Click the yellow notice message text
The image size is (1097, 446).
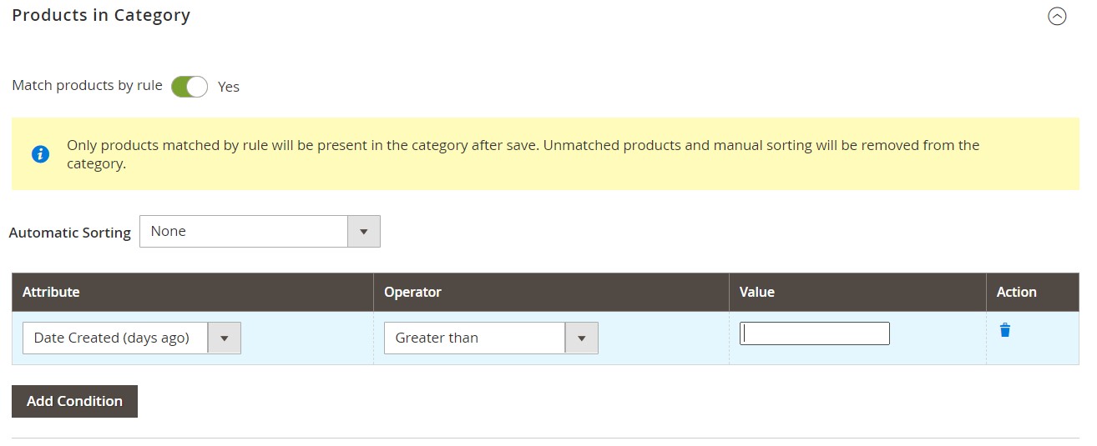[x=523, y=154]
